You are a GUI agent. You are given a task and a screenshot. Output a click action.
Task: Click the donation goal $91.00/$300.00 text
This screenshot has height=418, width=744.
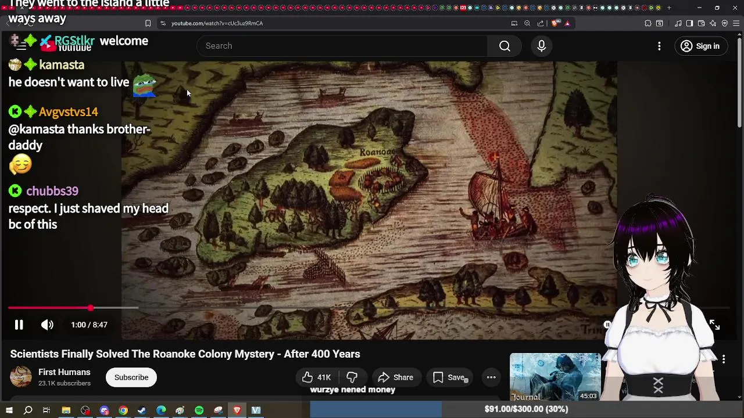point(526,409)
